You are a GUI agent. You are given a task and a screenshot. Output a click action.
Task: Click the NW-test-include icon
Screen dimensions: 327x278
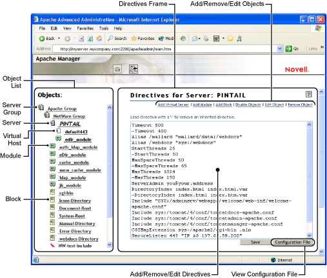tap(52, 245)
